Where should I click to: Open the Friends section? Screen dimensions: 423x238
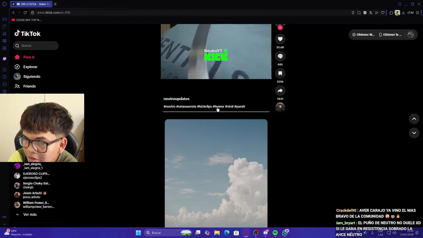click(x=25, y=86)
